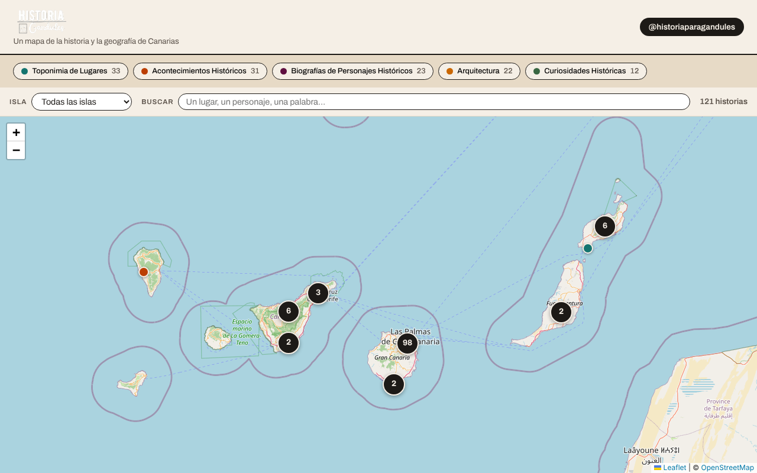This screenshot has width=757, height=473.
Task: Open the 6 cluster on Tenerife
Action: coord(289,311)
